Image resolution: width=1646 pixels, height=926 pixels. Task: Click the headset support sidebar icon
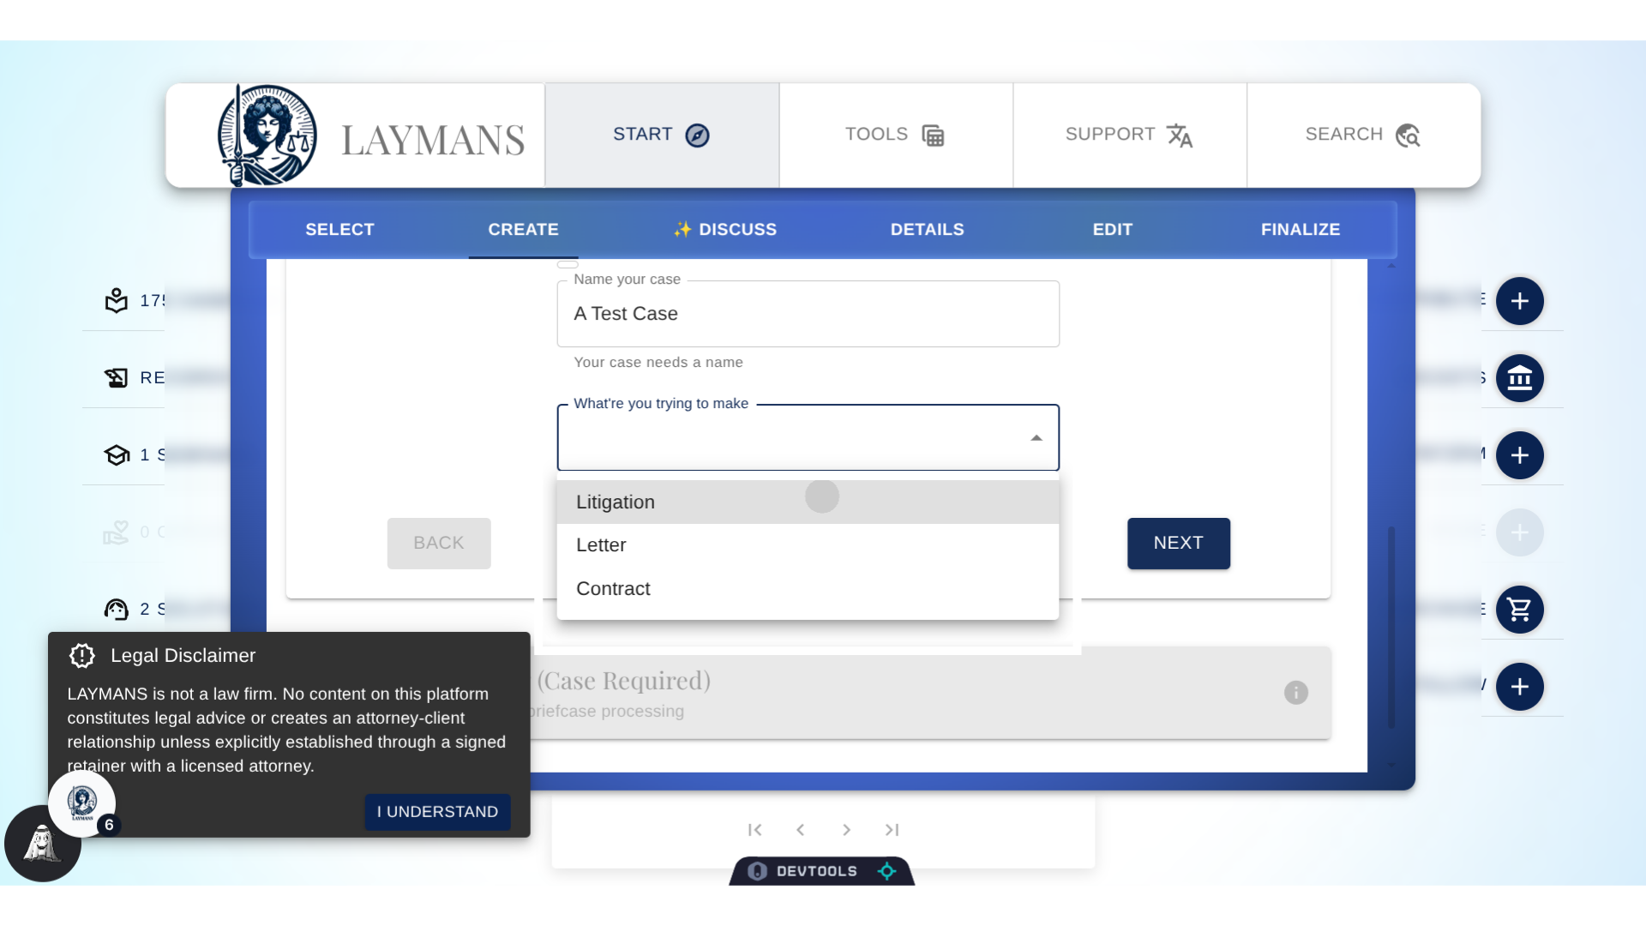tap(116, 610)
